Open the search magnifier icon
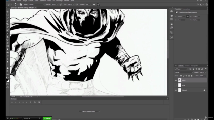This screenshot has width=214, height=120. coord(198,4)
